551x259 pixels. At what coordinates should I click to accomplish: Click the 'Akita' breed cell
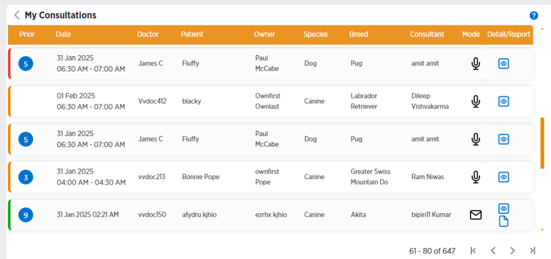point(358,214)
